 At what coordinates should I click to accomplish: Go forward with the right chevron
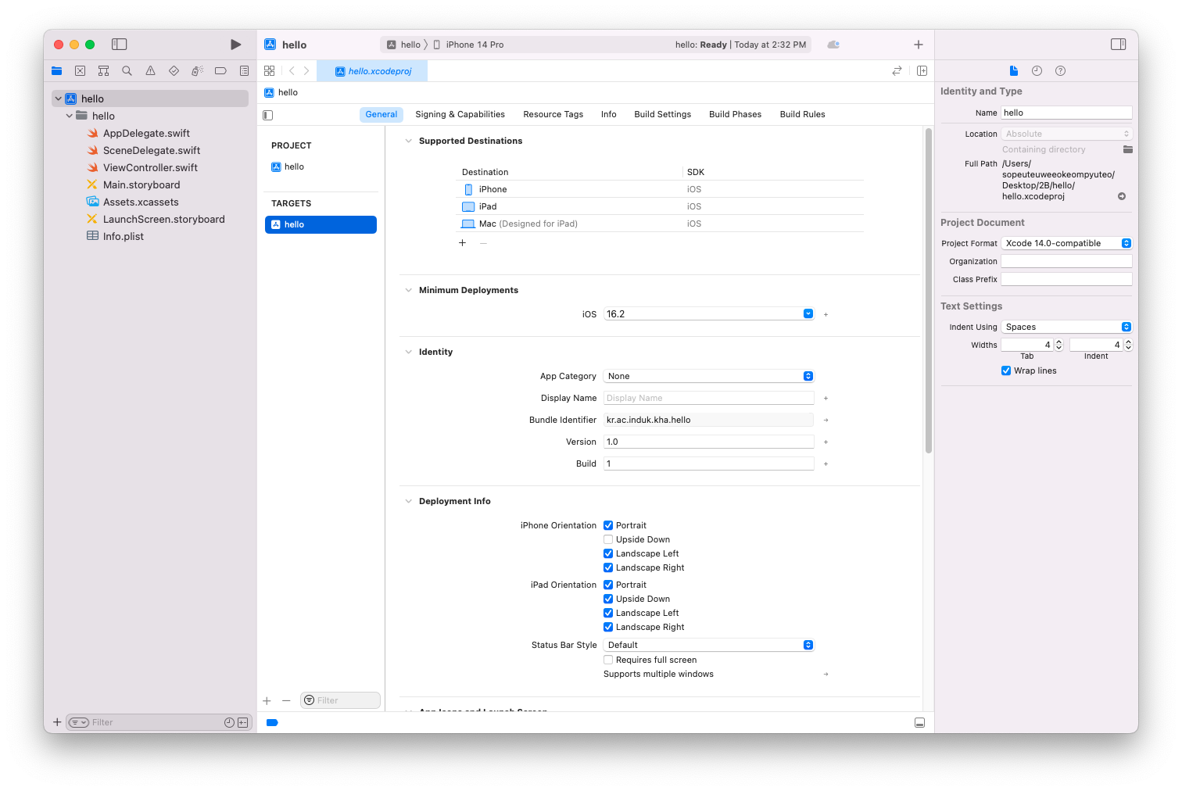point(306,71)
